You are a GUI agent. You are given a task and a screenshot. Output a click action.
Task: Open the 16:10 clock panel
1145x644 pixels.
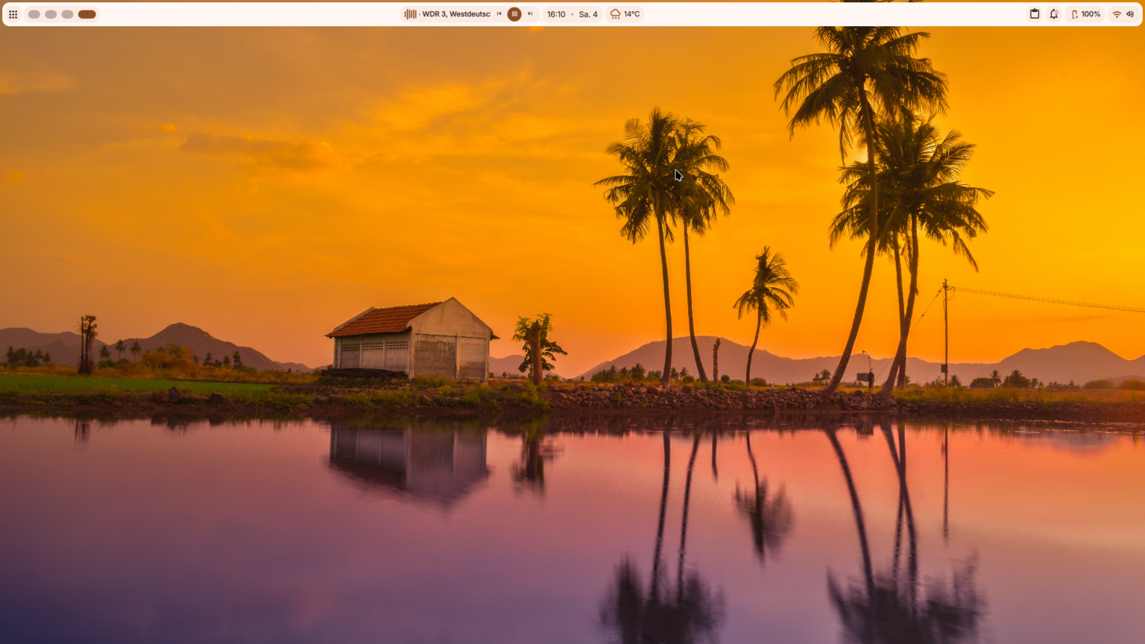[556, 14]
